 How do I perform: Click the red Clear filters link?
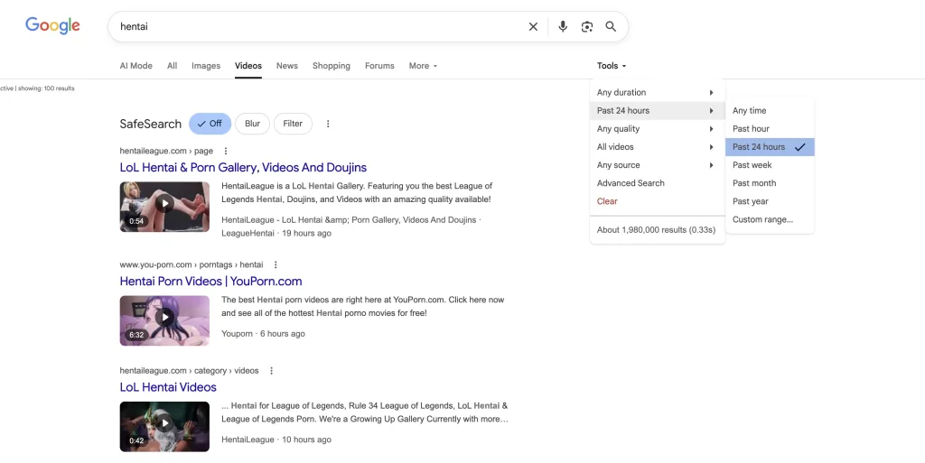607,201
